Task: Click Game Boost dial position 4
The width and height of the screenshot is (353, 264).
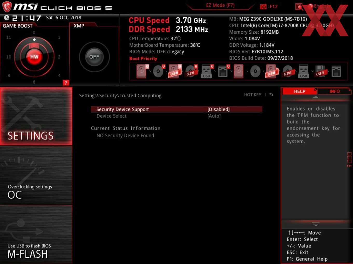Action: point(59,75)
